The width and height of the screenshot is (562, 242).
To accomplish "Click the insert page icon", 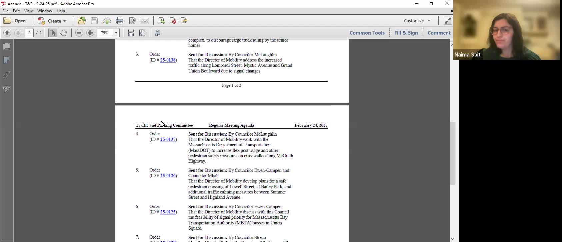I will pyautogui.click(x=162, y=21).
